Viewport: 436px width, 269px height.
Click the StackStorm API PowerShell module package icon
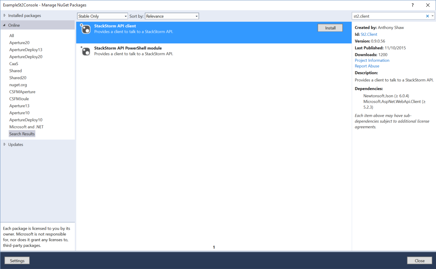click(85, 51)
